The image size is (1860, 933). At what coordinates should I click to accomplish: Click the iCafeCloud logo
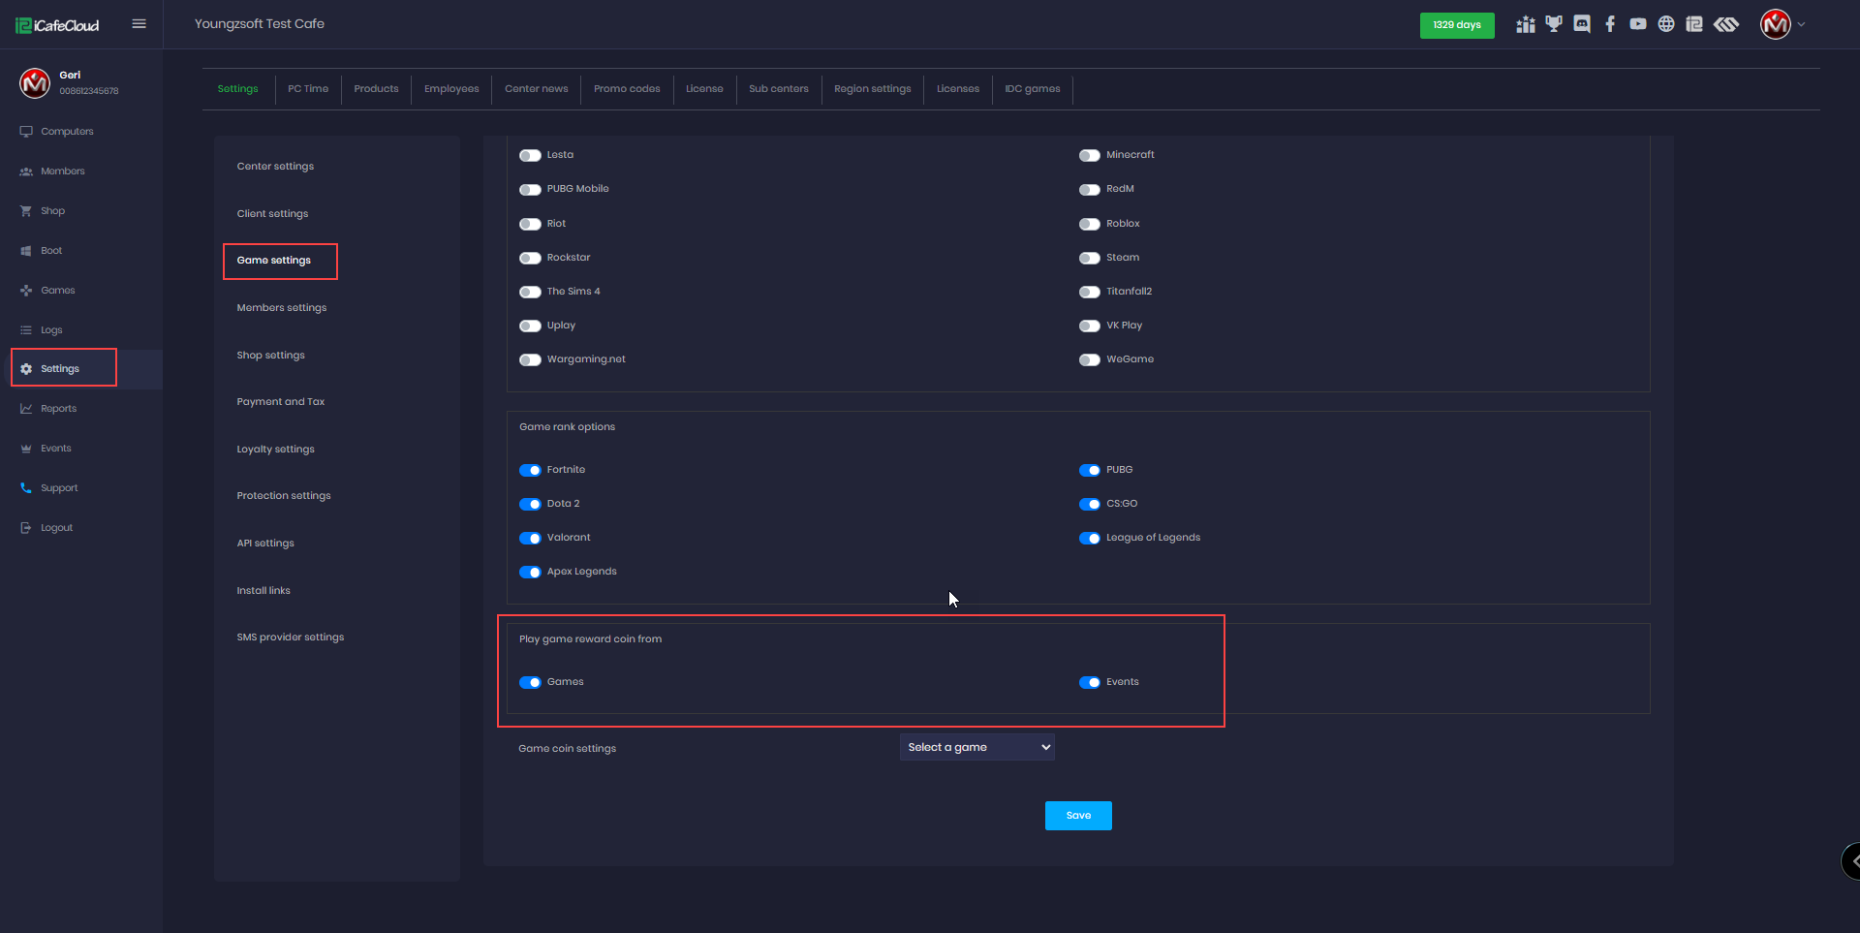click(x=58, y=25)
